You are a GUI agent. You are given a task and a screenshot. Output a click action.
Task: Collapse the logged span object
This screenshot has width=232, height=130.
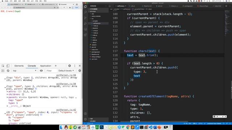5,87
